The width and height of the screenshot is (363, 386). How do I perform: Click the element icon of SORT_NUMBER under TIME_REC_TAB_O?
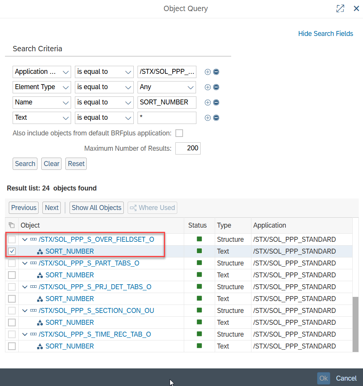pos(40,346)
